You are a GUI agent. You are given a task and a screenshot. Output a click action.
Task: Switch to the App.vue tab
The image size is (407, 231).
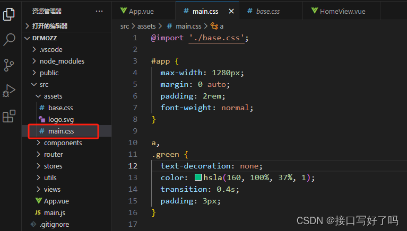coord(144,11)
